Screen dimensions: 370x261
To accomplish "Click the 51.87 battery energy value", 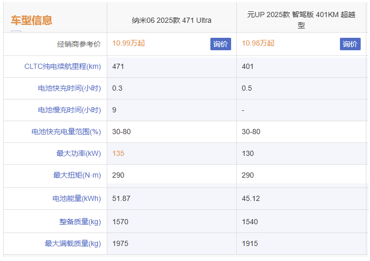I will point(121,198).
